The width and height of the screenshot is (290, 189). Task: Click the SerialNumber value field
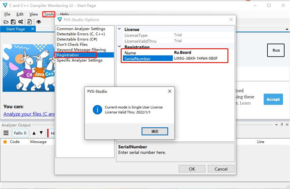pos(201,58)
